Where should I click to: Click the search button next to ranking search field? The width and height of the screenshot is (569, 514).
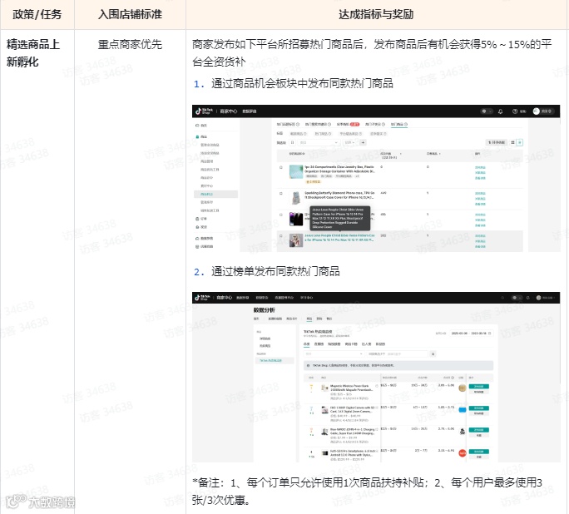(x=433, y=353)
